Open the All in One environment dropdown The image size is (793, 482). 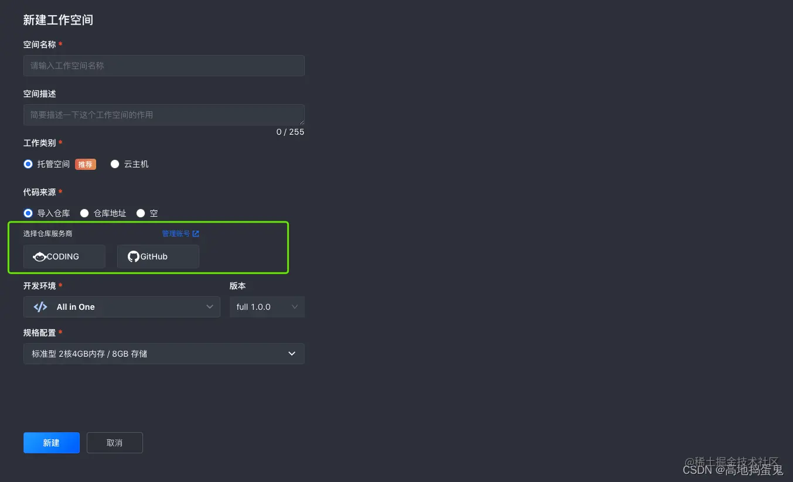(x=122, y=307)
